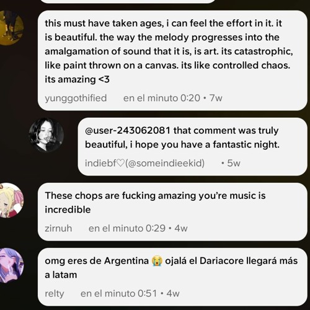
Task: Open zirnuh's anime avatar
Action: point(10,200)
